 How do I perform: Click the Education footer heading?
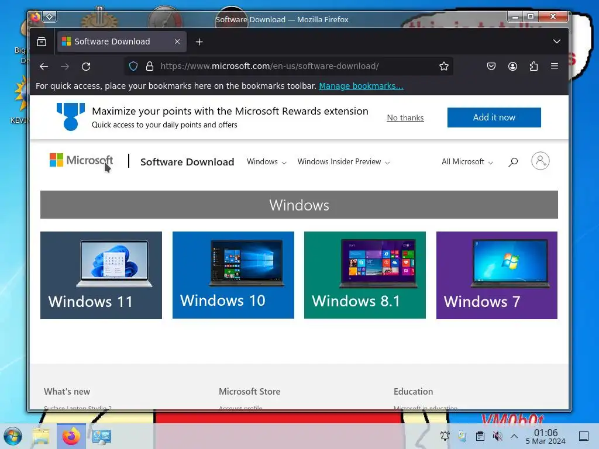tap(414, 391)
